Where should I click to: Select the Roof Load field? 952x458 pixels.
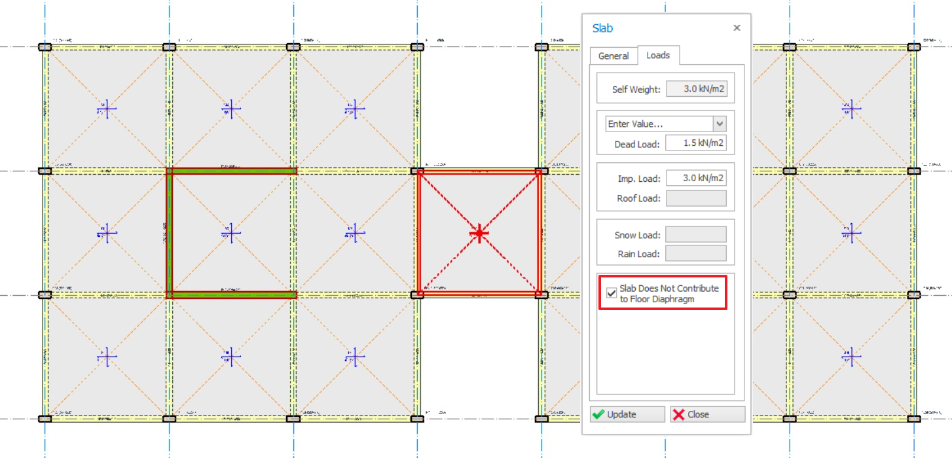coord(696,198)
